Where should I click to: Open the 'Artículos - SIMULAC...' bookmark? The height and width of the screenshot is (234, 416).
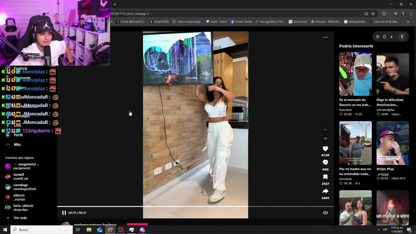[x=326, y=22]
